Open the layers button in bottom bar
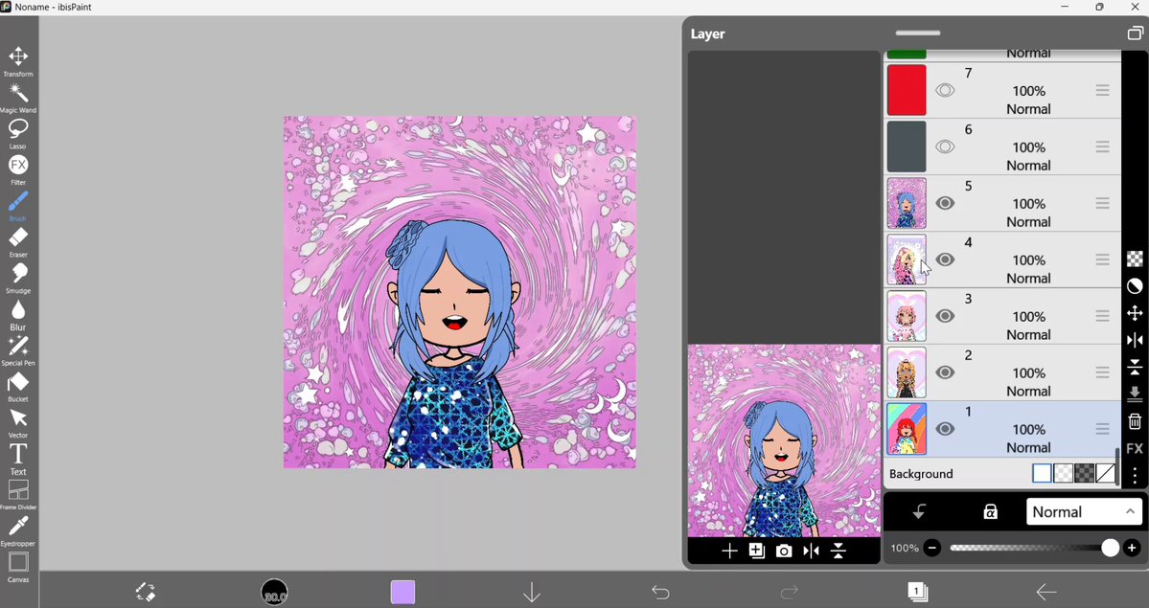 coord(917,592)
